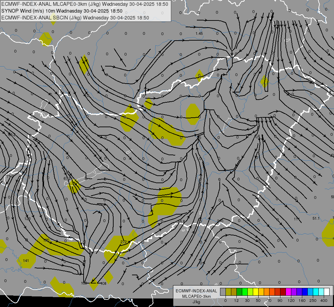Click the 67.2 value on the map

(x=67, y=178)
